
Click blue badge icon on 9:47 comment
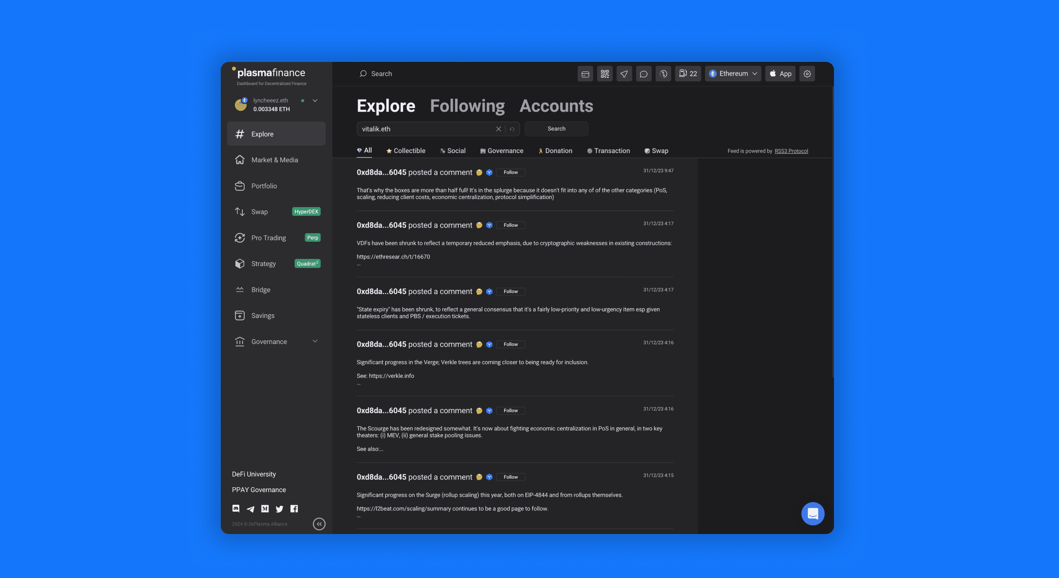(489, 173)
